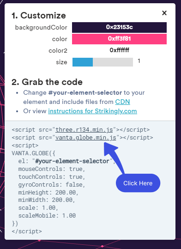Open instructions for Strikingly.com link
Viewport: 181px width, 249px height.
click(x=92, y=111)
